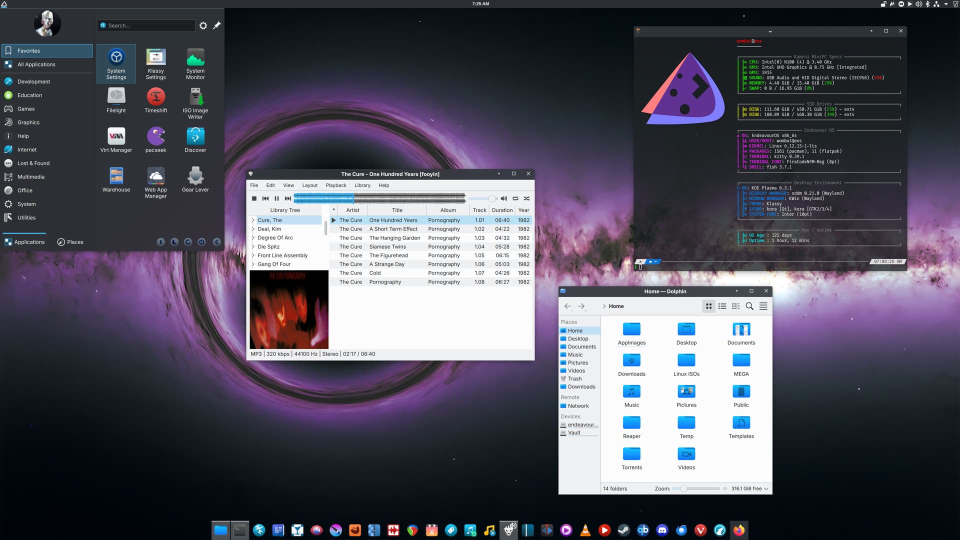Switch Dolphin to compact list view

(722, 306)
